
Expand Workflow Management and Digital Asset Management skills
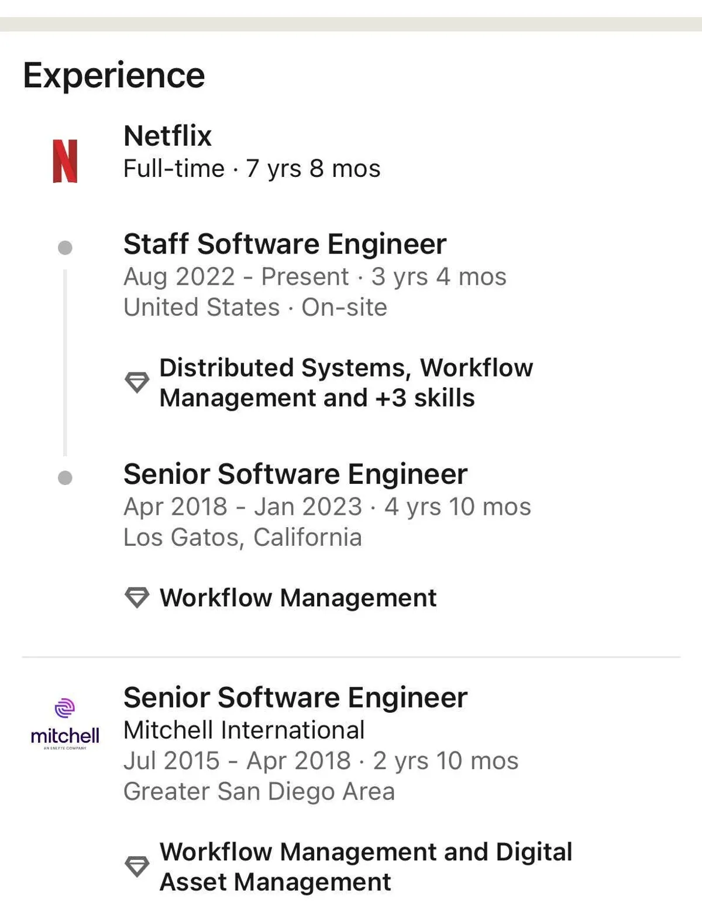tap(366, 867)
